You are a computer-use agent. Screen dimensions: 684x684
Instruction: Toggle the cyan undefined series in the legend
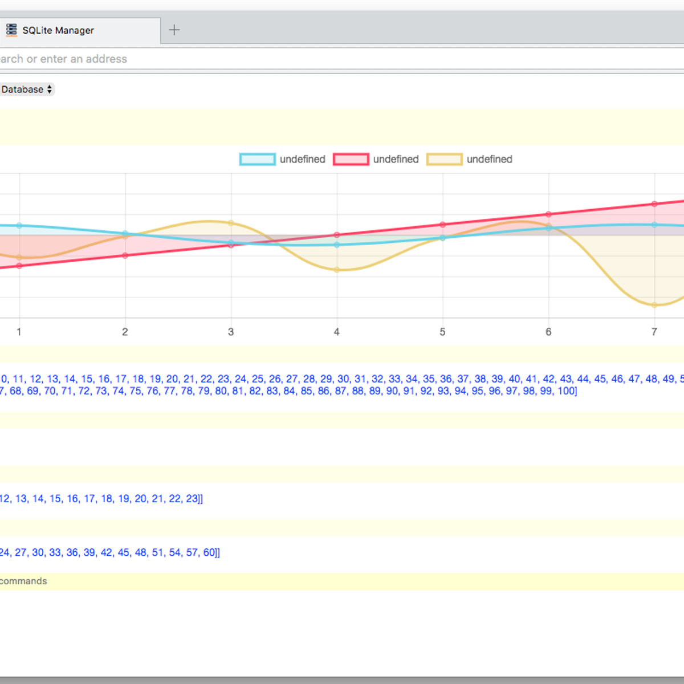tap(303, 159)
